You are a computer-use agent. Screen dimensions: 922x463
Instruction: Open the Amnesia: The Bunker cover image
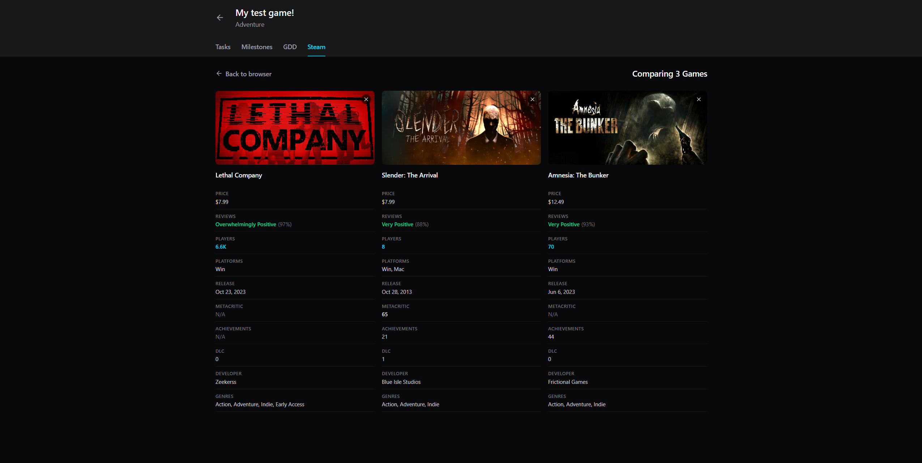628,128
